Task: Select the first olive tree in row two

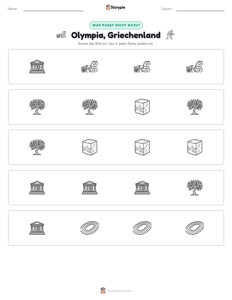Action: [37, 107]
